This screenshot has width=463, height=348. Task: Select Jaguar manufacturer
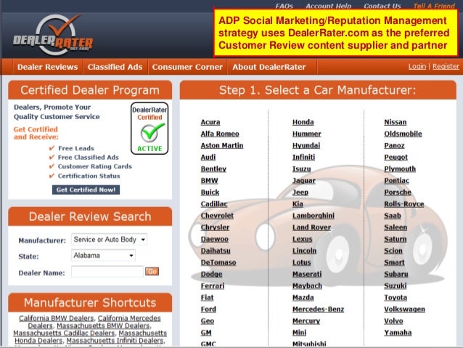point(304,181)
